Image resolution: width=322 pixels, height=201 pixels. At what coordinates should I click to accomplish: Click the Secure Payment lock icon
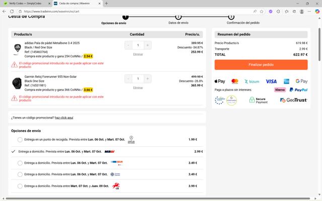tap(252, 100)
